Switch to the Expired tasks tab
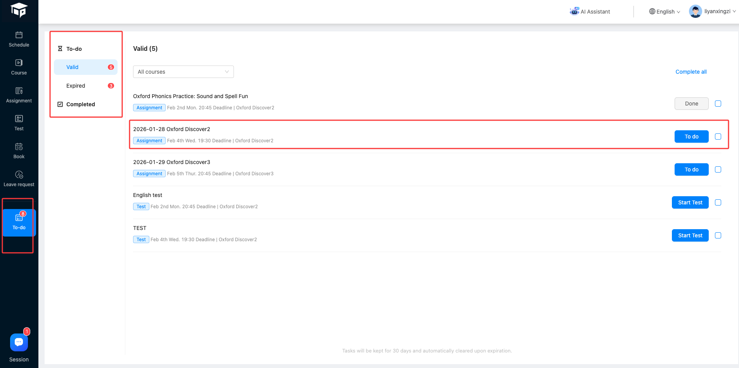Viewport: 739px width, 368px height. pyautogui.click(x=76, y=86)
